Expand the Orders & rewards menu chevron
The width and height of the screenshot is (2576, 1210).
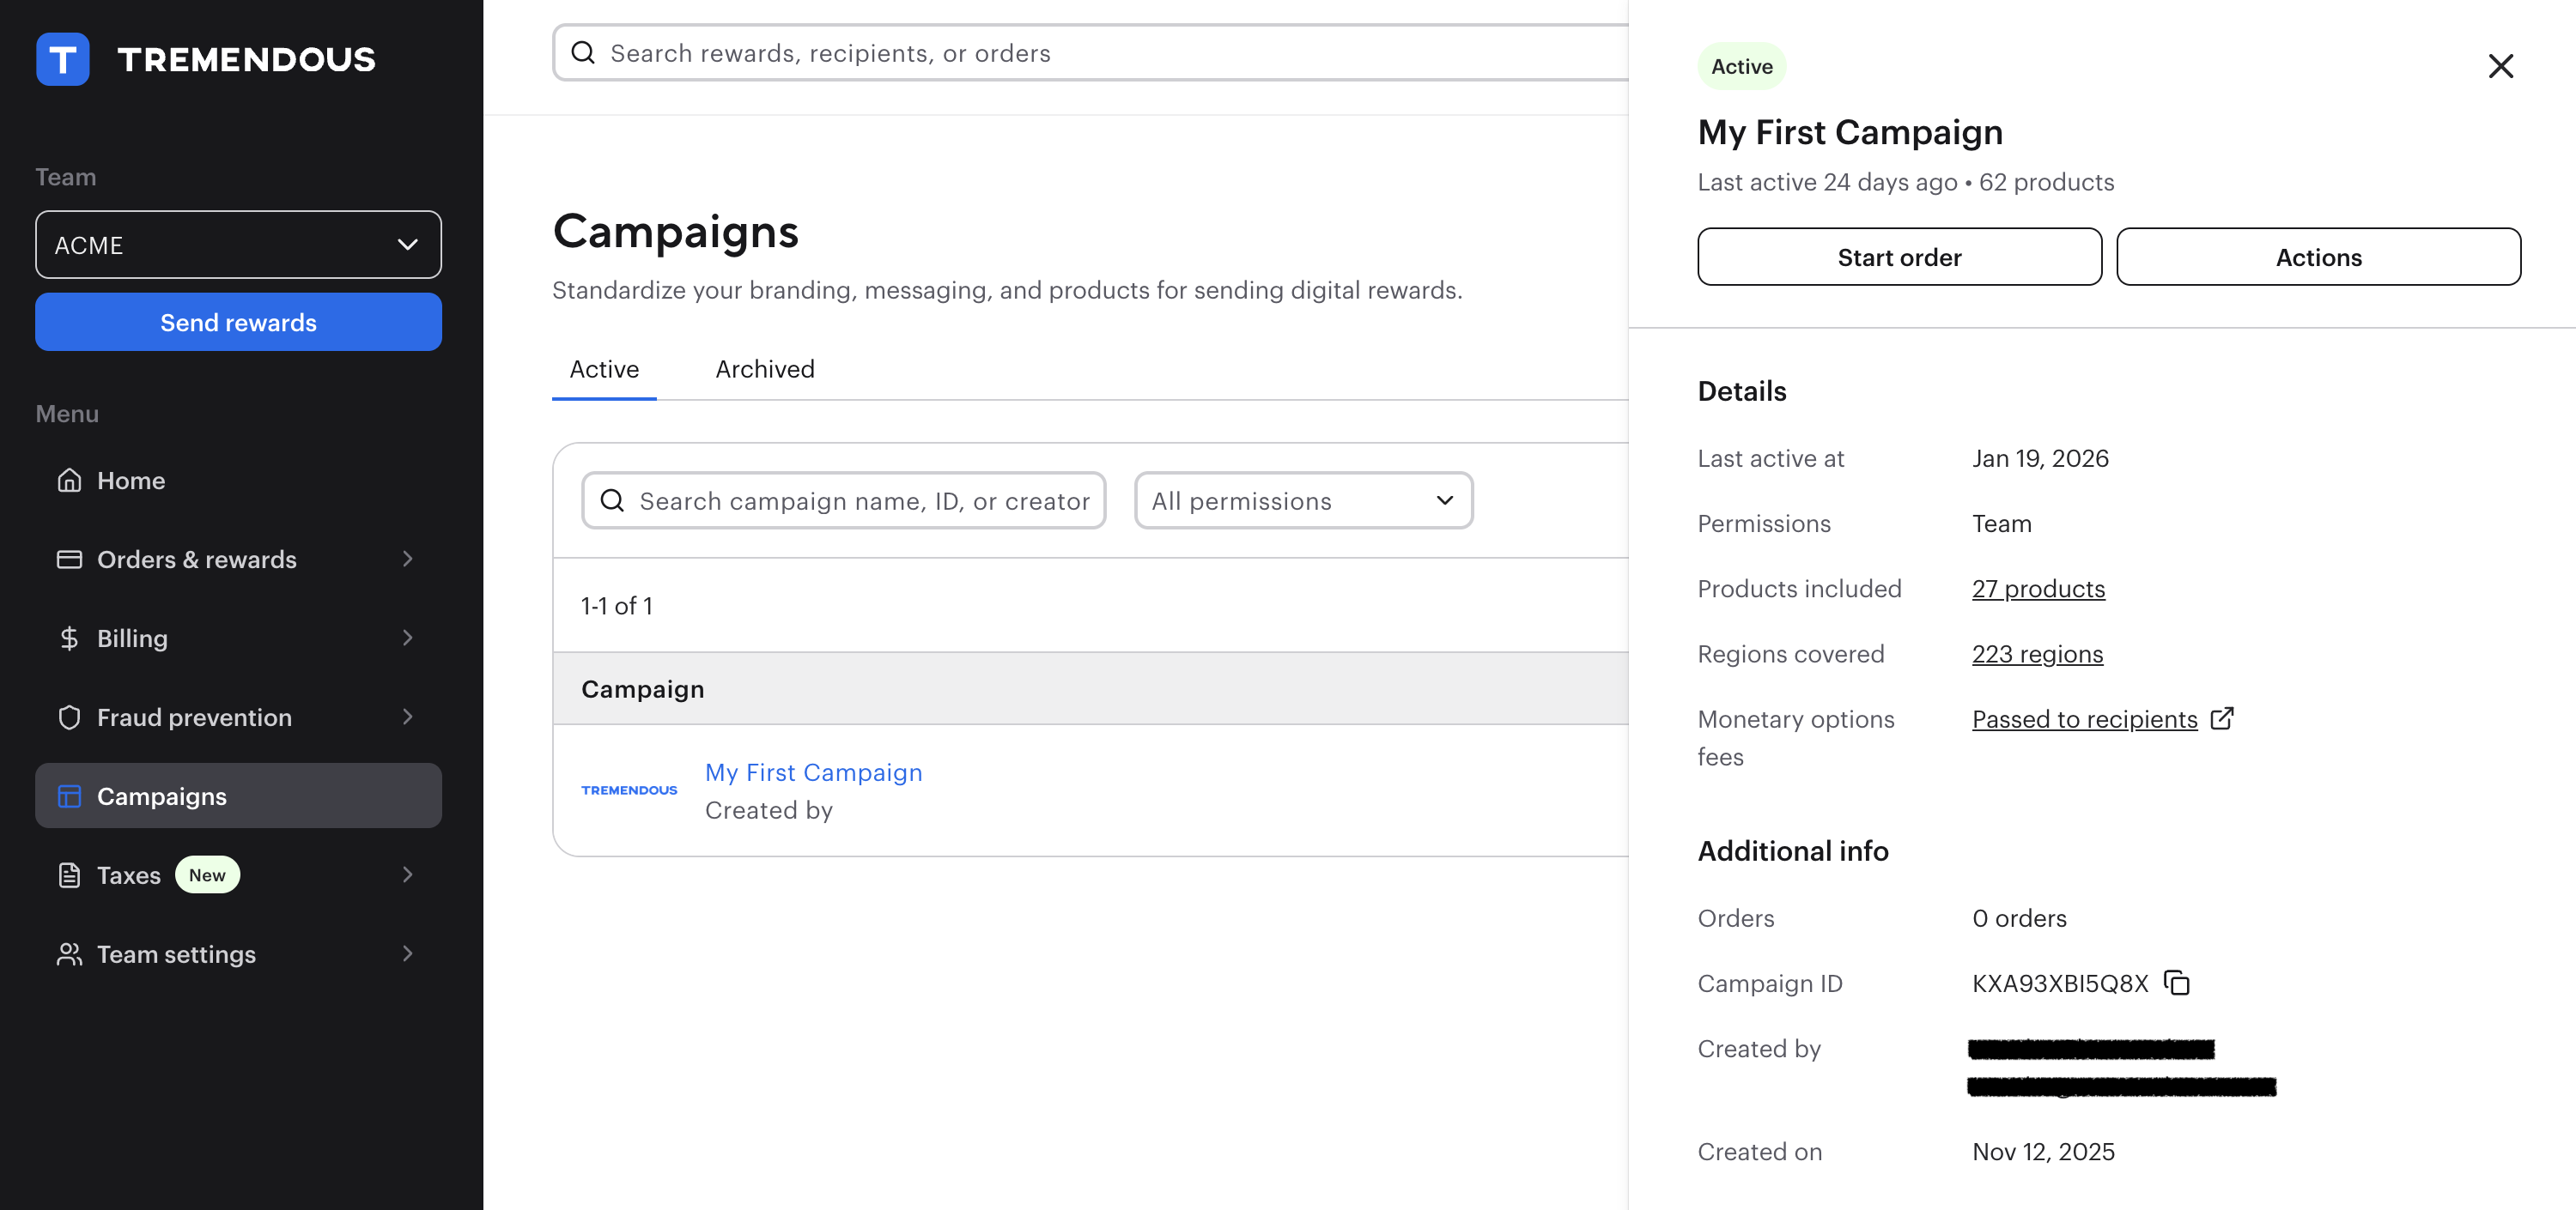pos(407,560)
